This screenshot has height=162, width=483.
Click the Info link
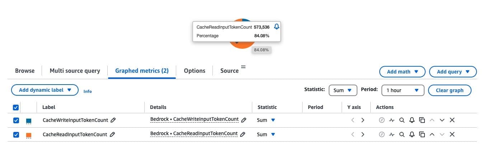click(x=88, y=91)
